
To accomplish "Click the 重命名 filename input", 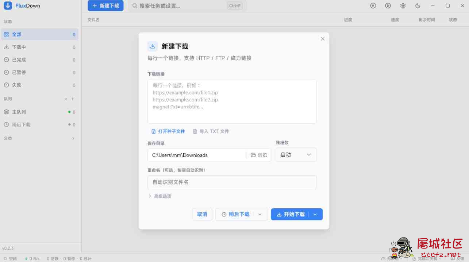I will [232, 182].
